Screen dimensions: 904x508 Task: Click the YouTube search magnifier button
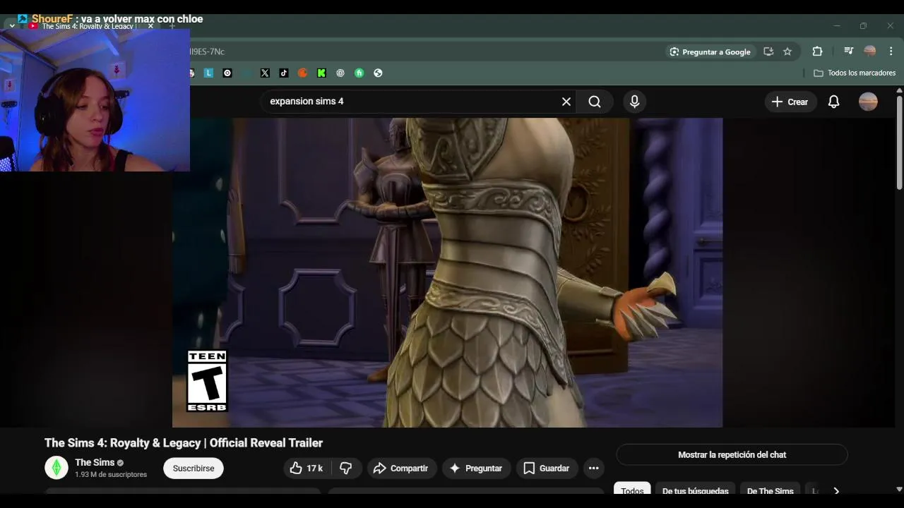(595, 102)
